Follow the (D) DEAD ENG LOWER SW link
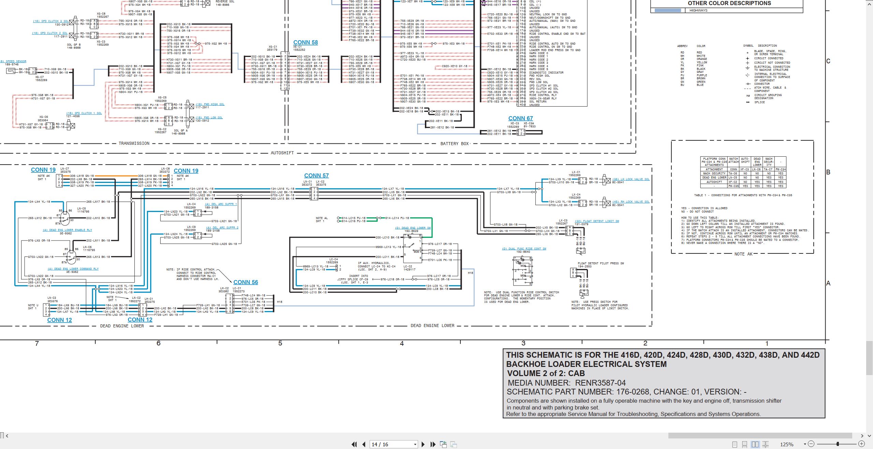873x449 pixels. (413, 228)
